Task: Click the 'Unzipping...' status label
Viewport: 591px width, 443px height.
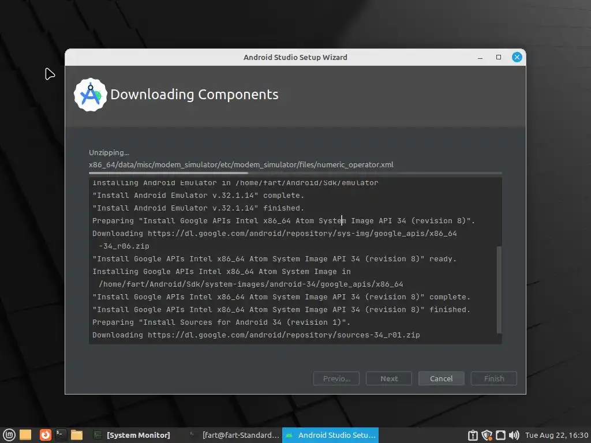Action: pyautogui.click(x=109, y=152)
